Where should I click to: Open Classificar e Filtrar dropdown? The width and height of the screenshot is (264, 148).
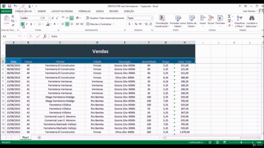click(239, 21)
